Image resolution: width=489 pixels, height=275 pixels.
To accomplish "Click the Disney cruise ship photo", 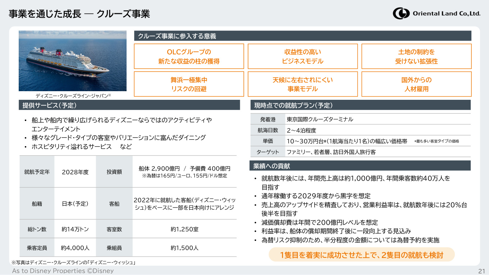I will coord(73,61).
